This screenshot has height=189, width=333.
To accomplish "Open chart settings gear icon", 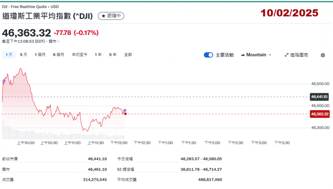I will click(323, 55).
